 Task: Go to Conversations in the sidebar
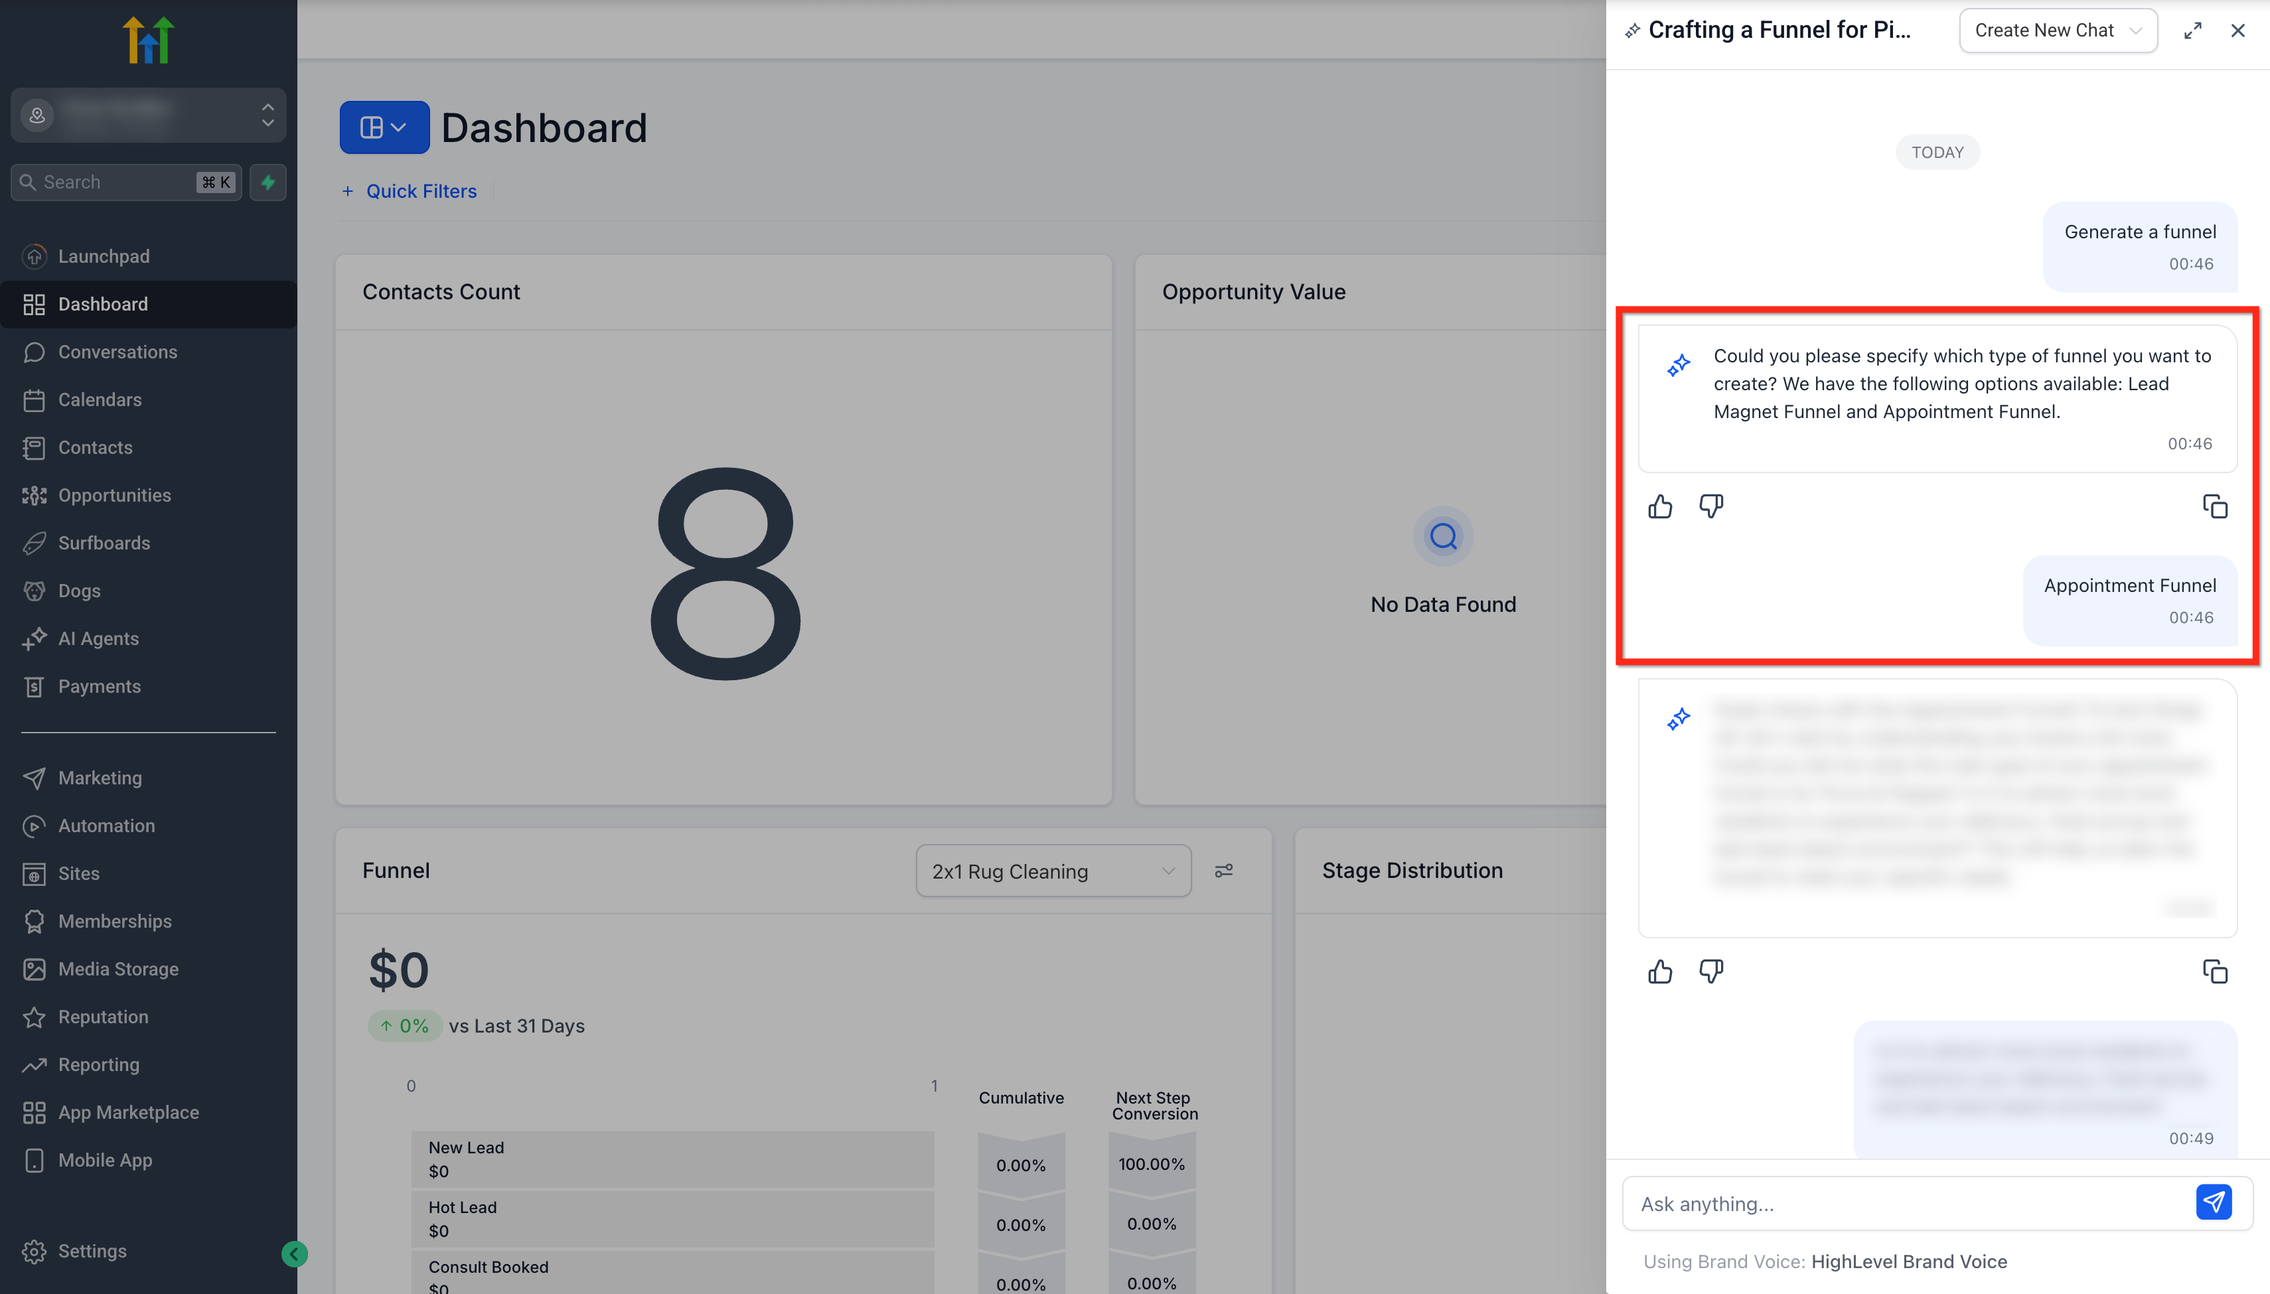(117, 352)
